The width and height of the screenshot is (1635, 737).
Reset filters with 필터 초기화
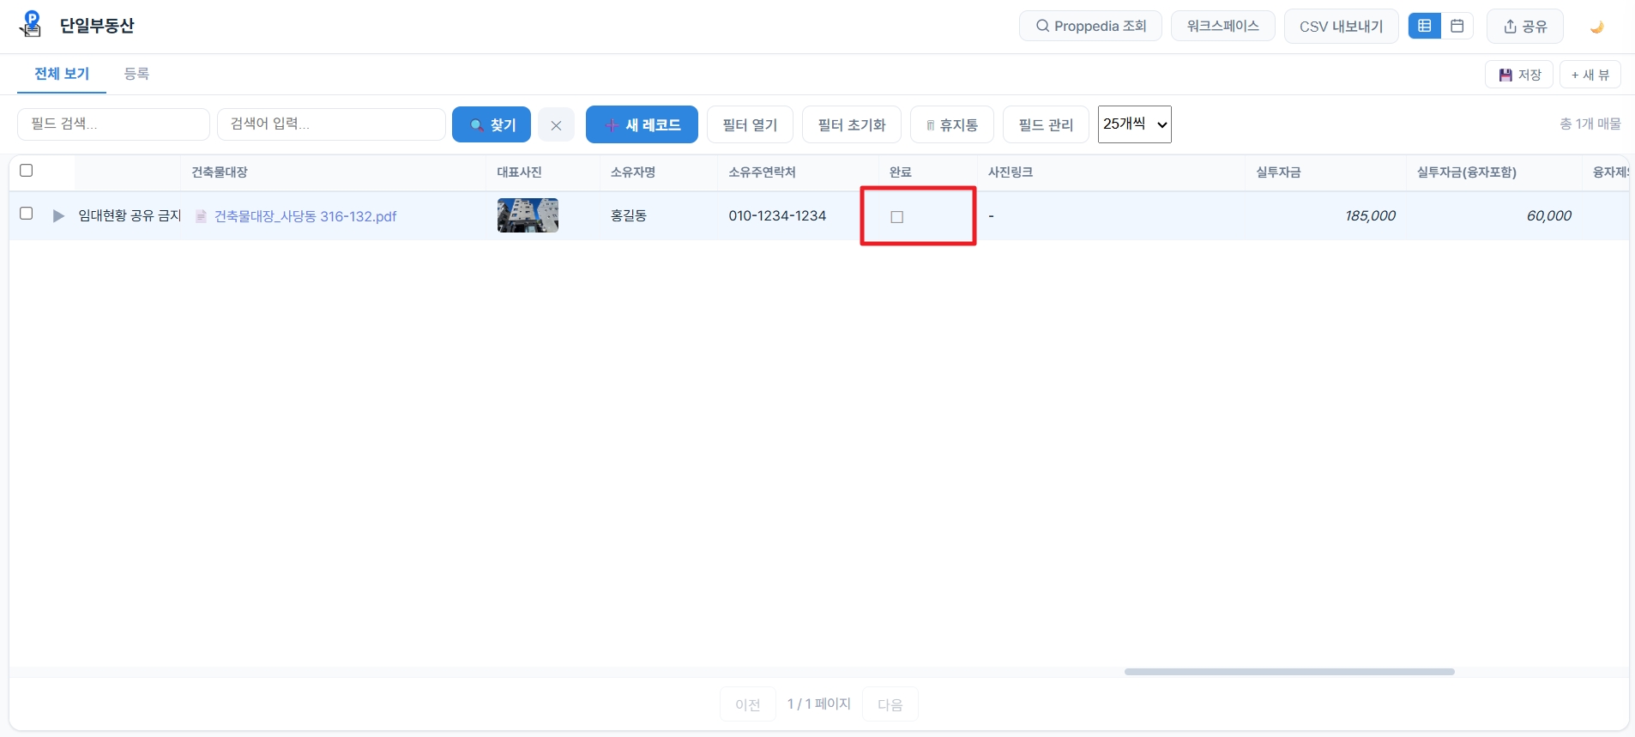tap(851, 125)
